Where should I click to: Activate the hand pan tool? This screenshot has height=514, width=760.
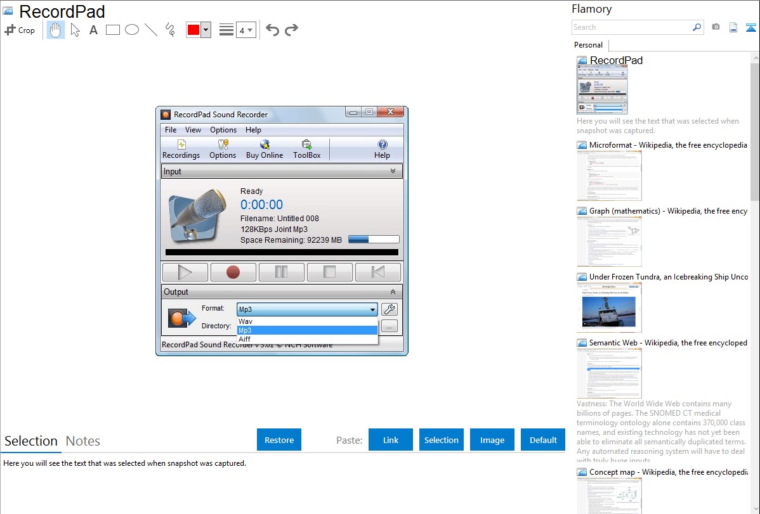56,30
